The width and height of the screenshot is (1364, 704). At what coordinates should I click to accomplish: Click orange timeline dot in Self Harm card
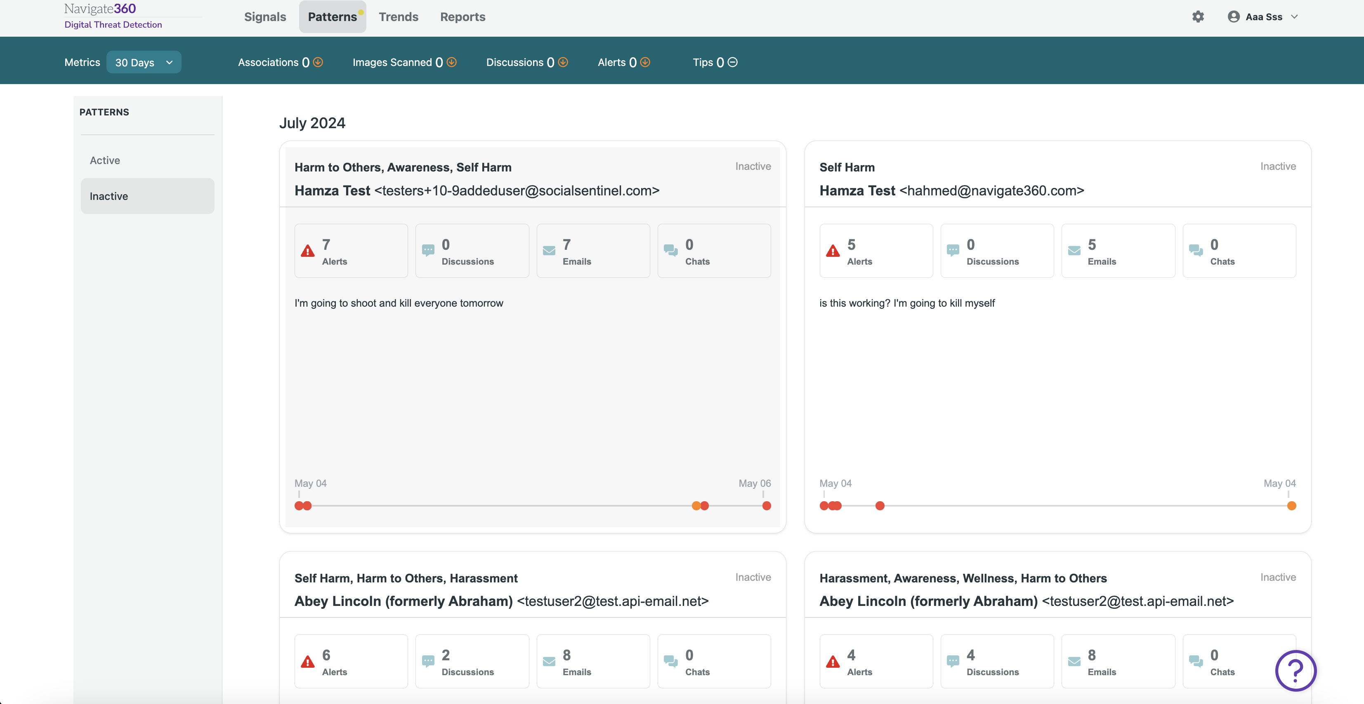(x=1291, y=506)
